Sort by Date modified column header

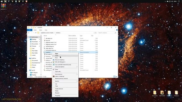[72, 36]
